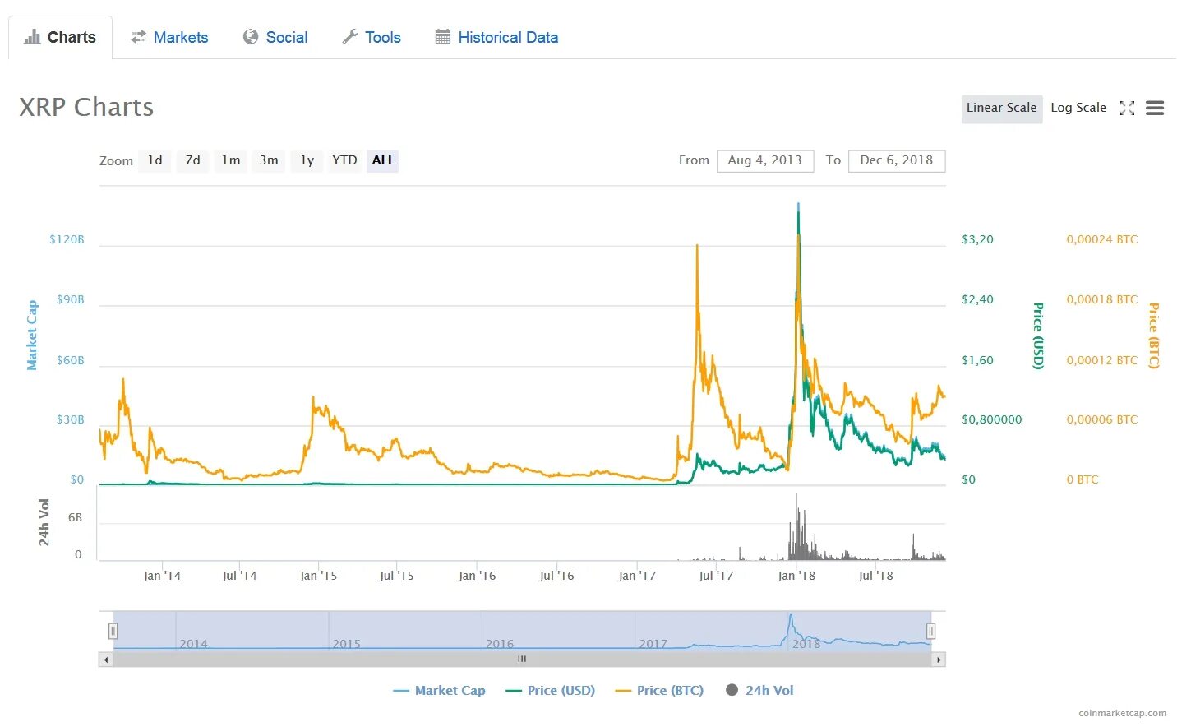Set zoom range to 1d
The width and height of the screenshot is (1191, 727).
coord(155,160)
